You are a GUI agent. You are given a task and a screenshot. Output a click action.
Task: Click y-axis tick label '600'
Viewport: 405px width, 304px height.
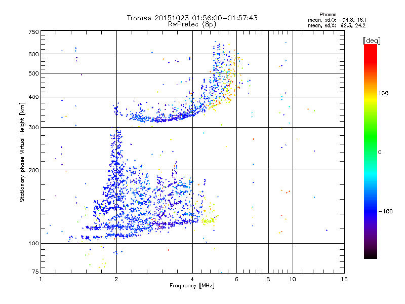pos(33,54)
